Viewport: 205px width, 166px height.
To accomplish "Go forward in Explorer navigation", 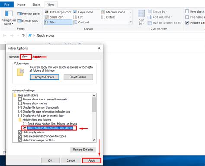I will (x=12, y=35).
